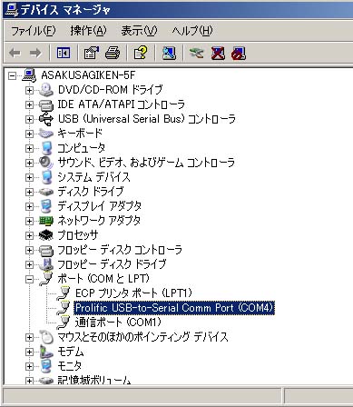Scan for hardware changes icon

pos(169,53)
